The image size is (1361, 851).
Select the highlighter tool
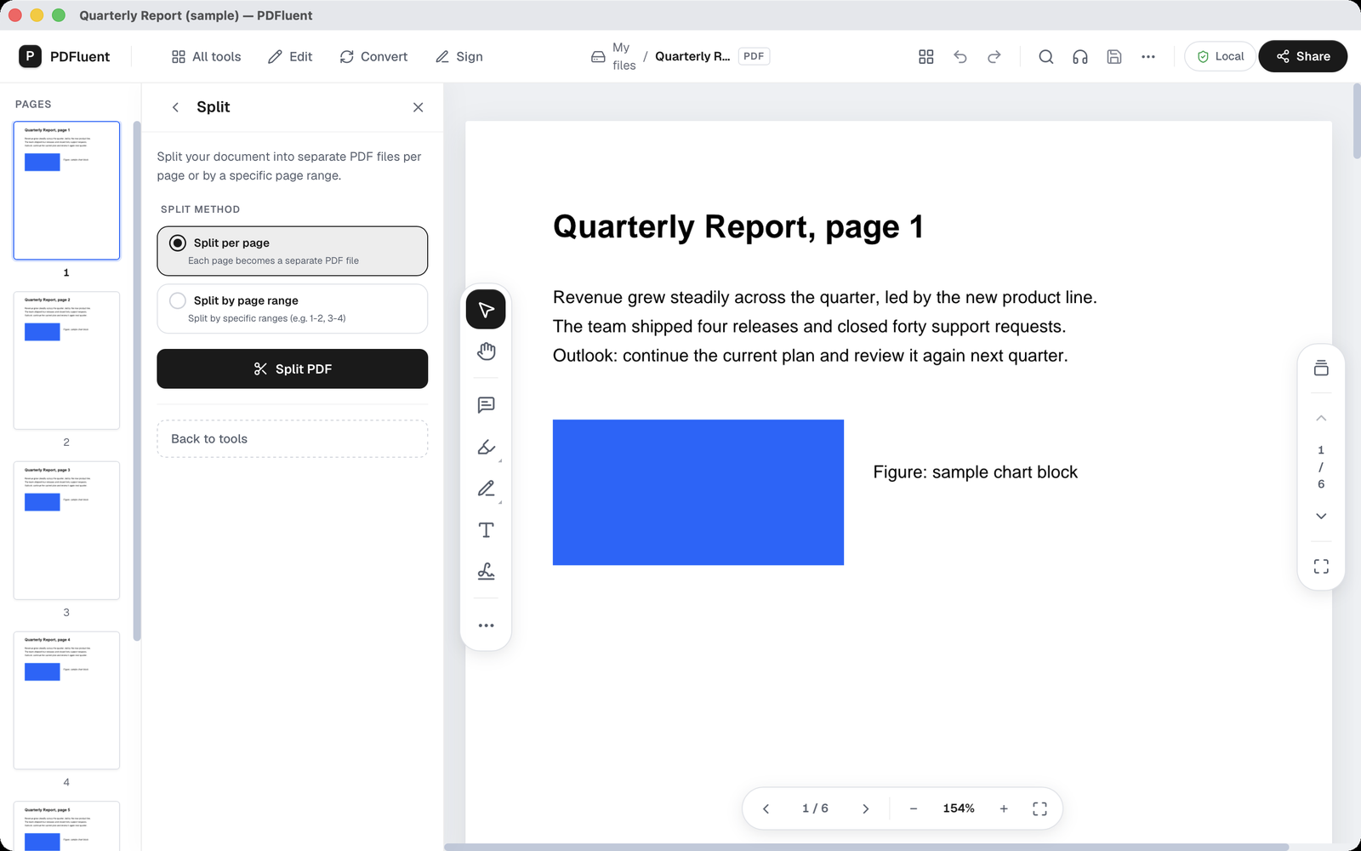tap(486, 447)
